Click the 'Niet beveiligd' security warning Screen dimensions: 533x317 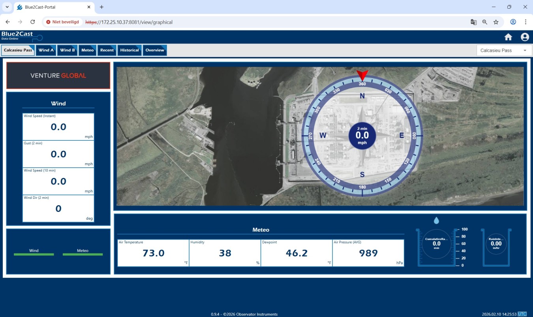[x=62, y=22]
